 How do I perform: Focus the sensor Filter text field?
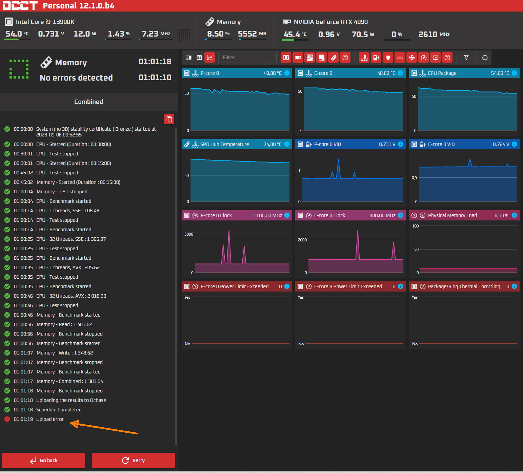[x=247, y=58]
